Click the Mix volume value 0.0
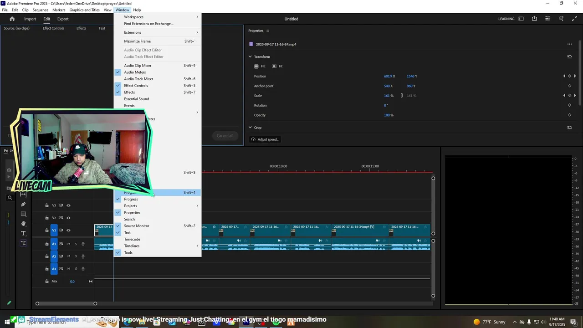The image size is (583, 328). point(72,282)
